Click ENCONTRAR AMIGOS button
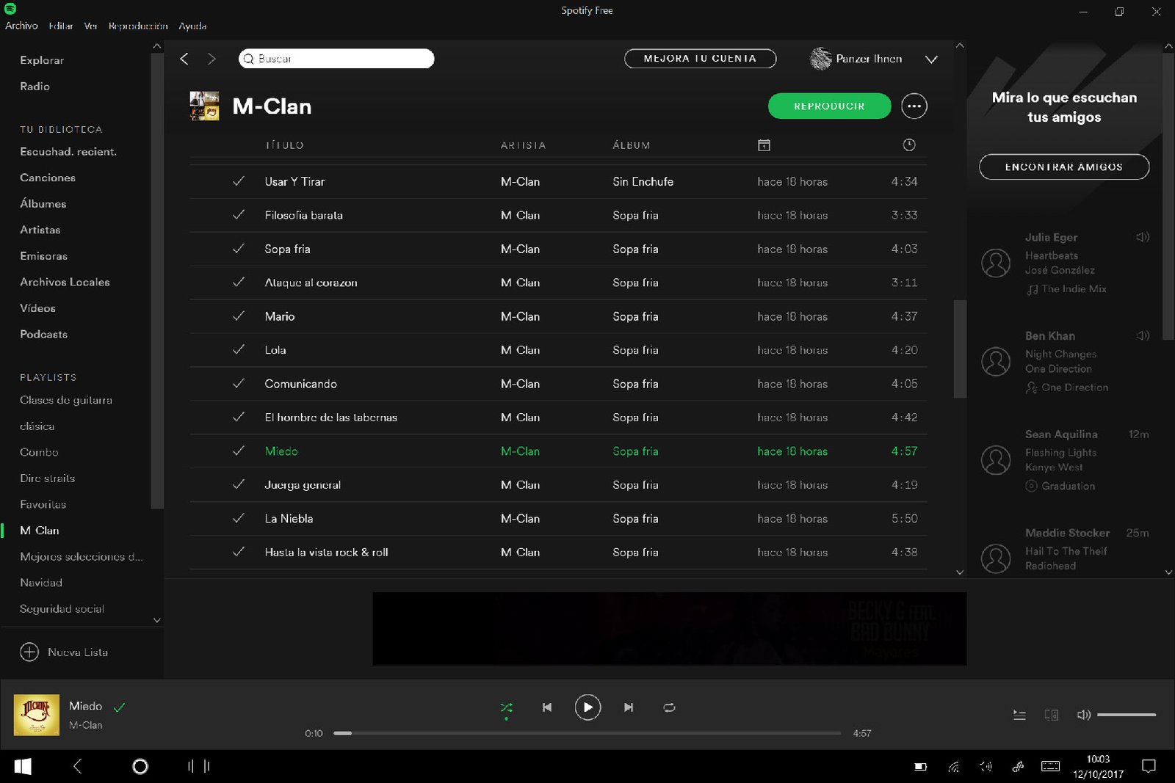The image size is (1175, 783). [x=1064, y=167]
